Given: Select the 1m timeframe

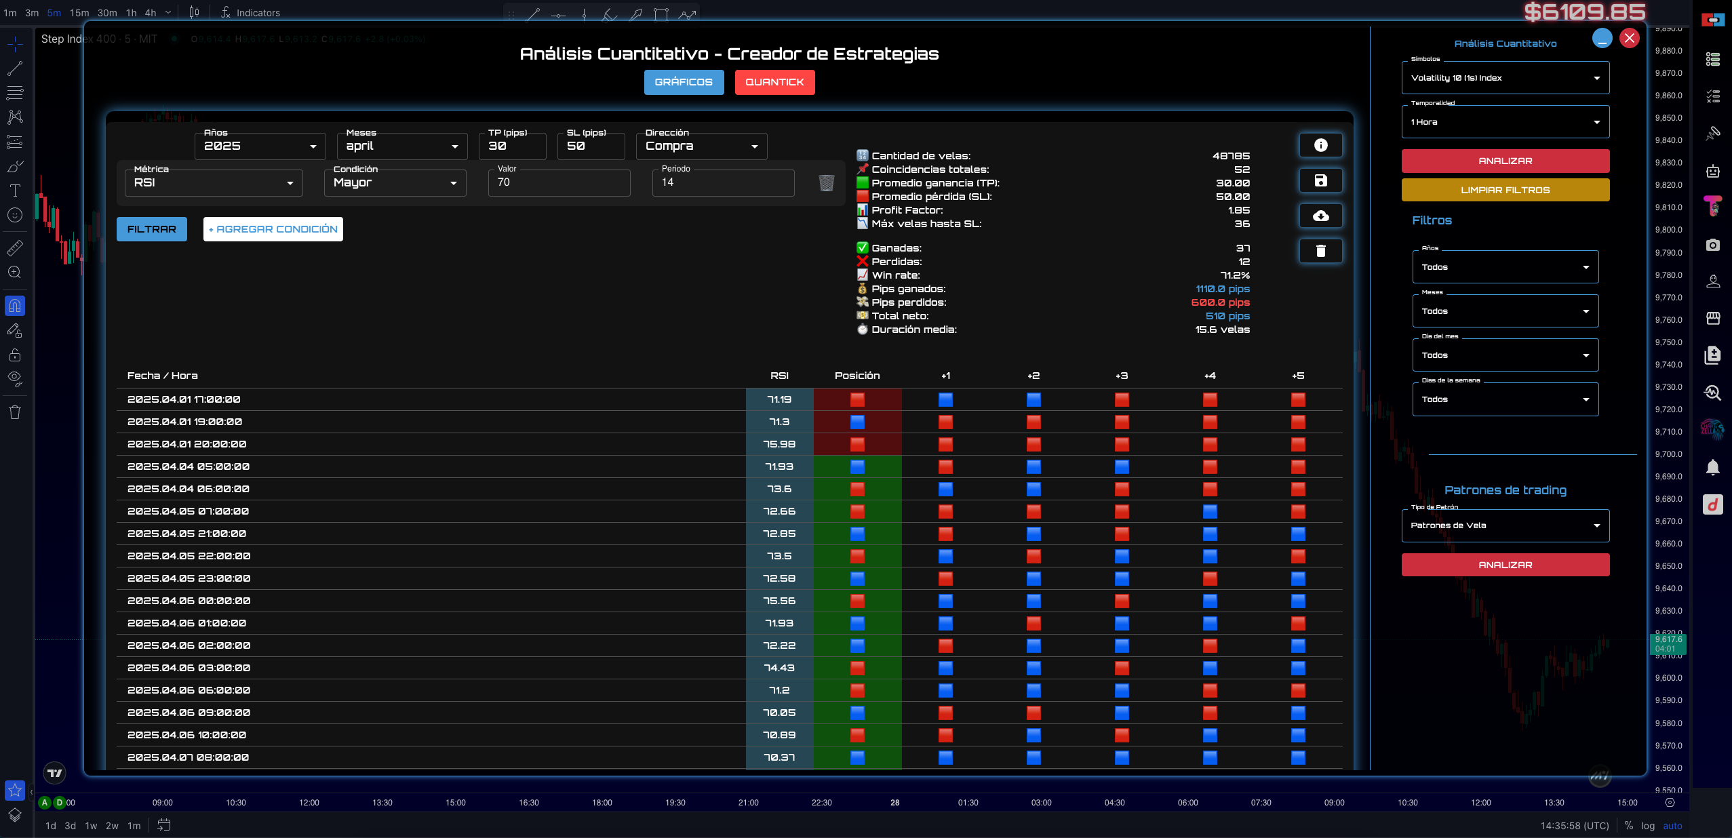Looking at the screenshot, I should coord(10,12).
